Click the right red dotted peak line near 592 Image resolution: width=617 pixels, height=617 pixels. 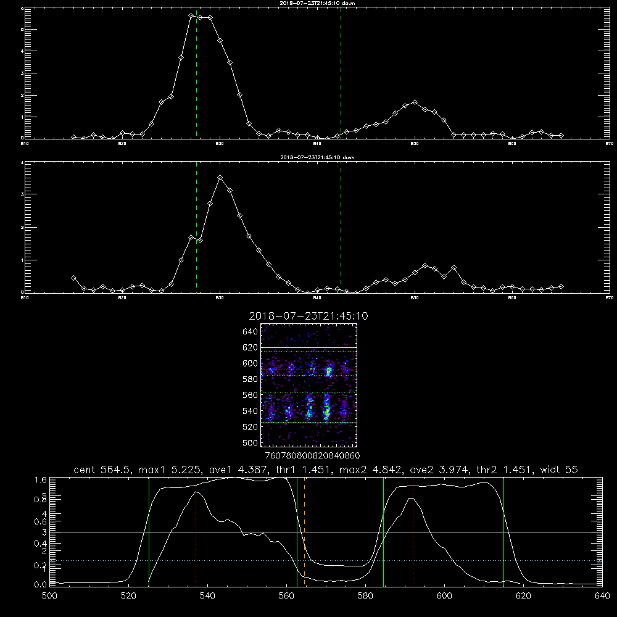[413, 532]
